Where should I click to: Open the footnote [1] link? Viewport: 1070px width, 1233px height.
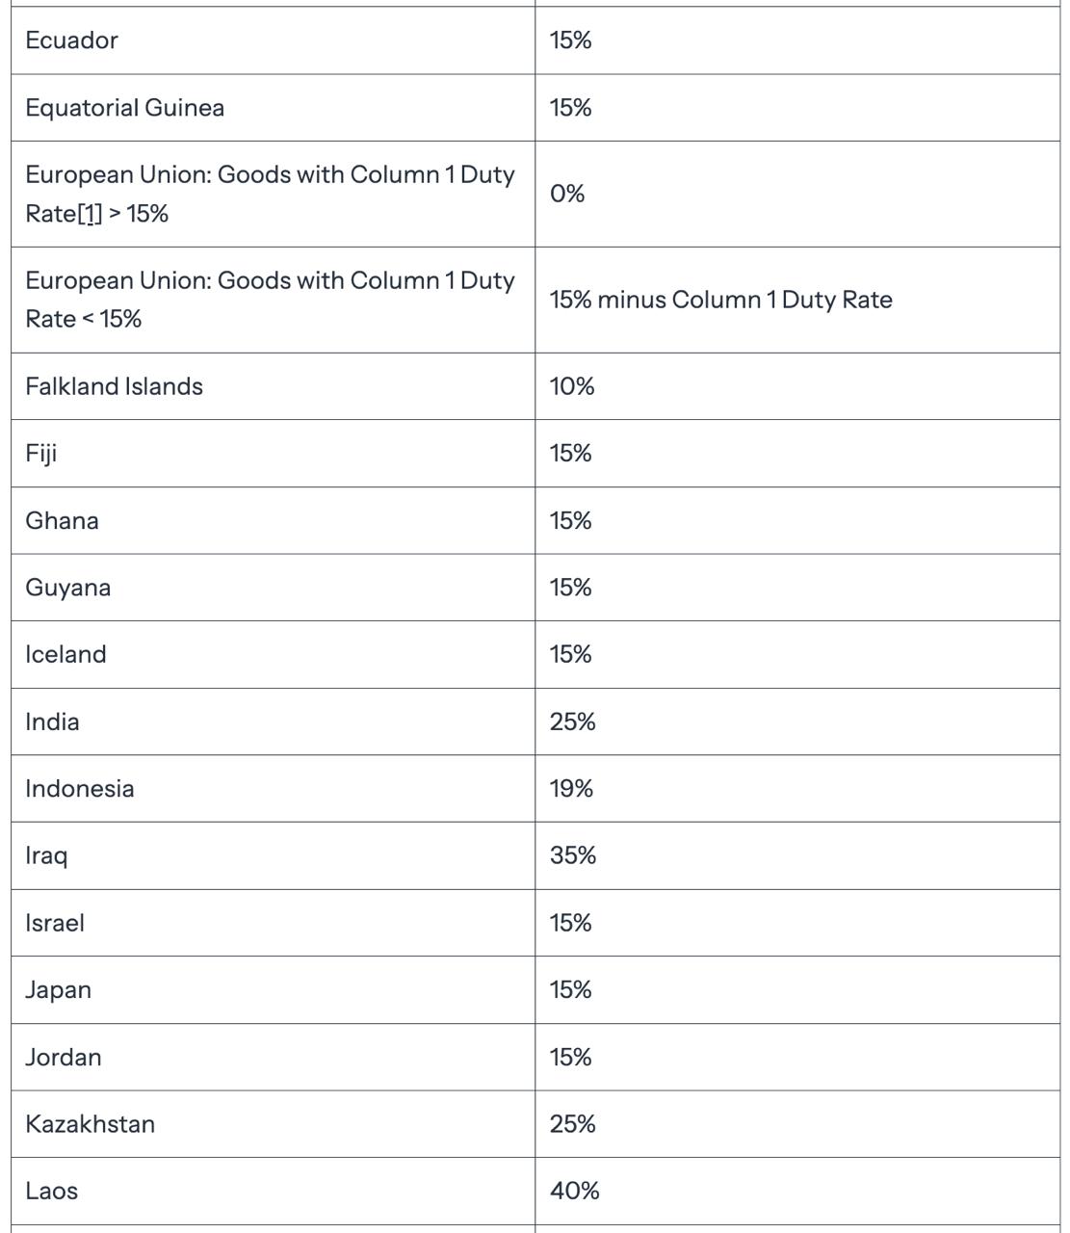(x=90, y=214)
